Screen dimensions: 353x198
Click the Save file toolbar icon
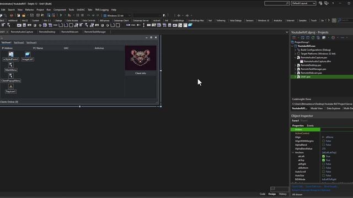(32, 15)
